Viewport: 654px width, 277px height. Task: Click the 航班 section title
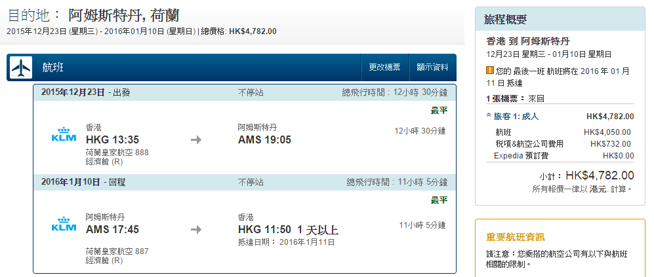coord(52,67)
